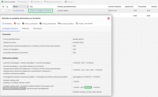Click the 'zaokrąglenie (10 000,00) = 10 000,00' value
The height and width of the screenshot is (97, 158).
(x=86, y=77)
